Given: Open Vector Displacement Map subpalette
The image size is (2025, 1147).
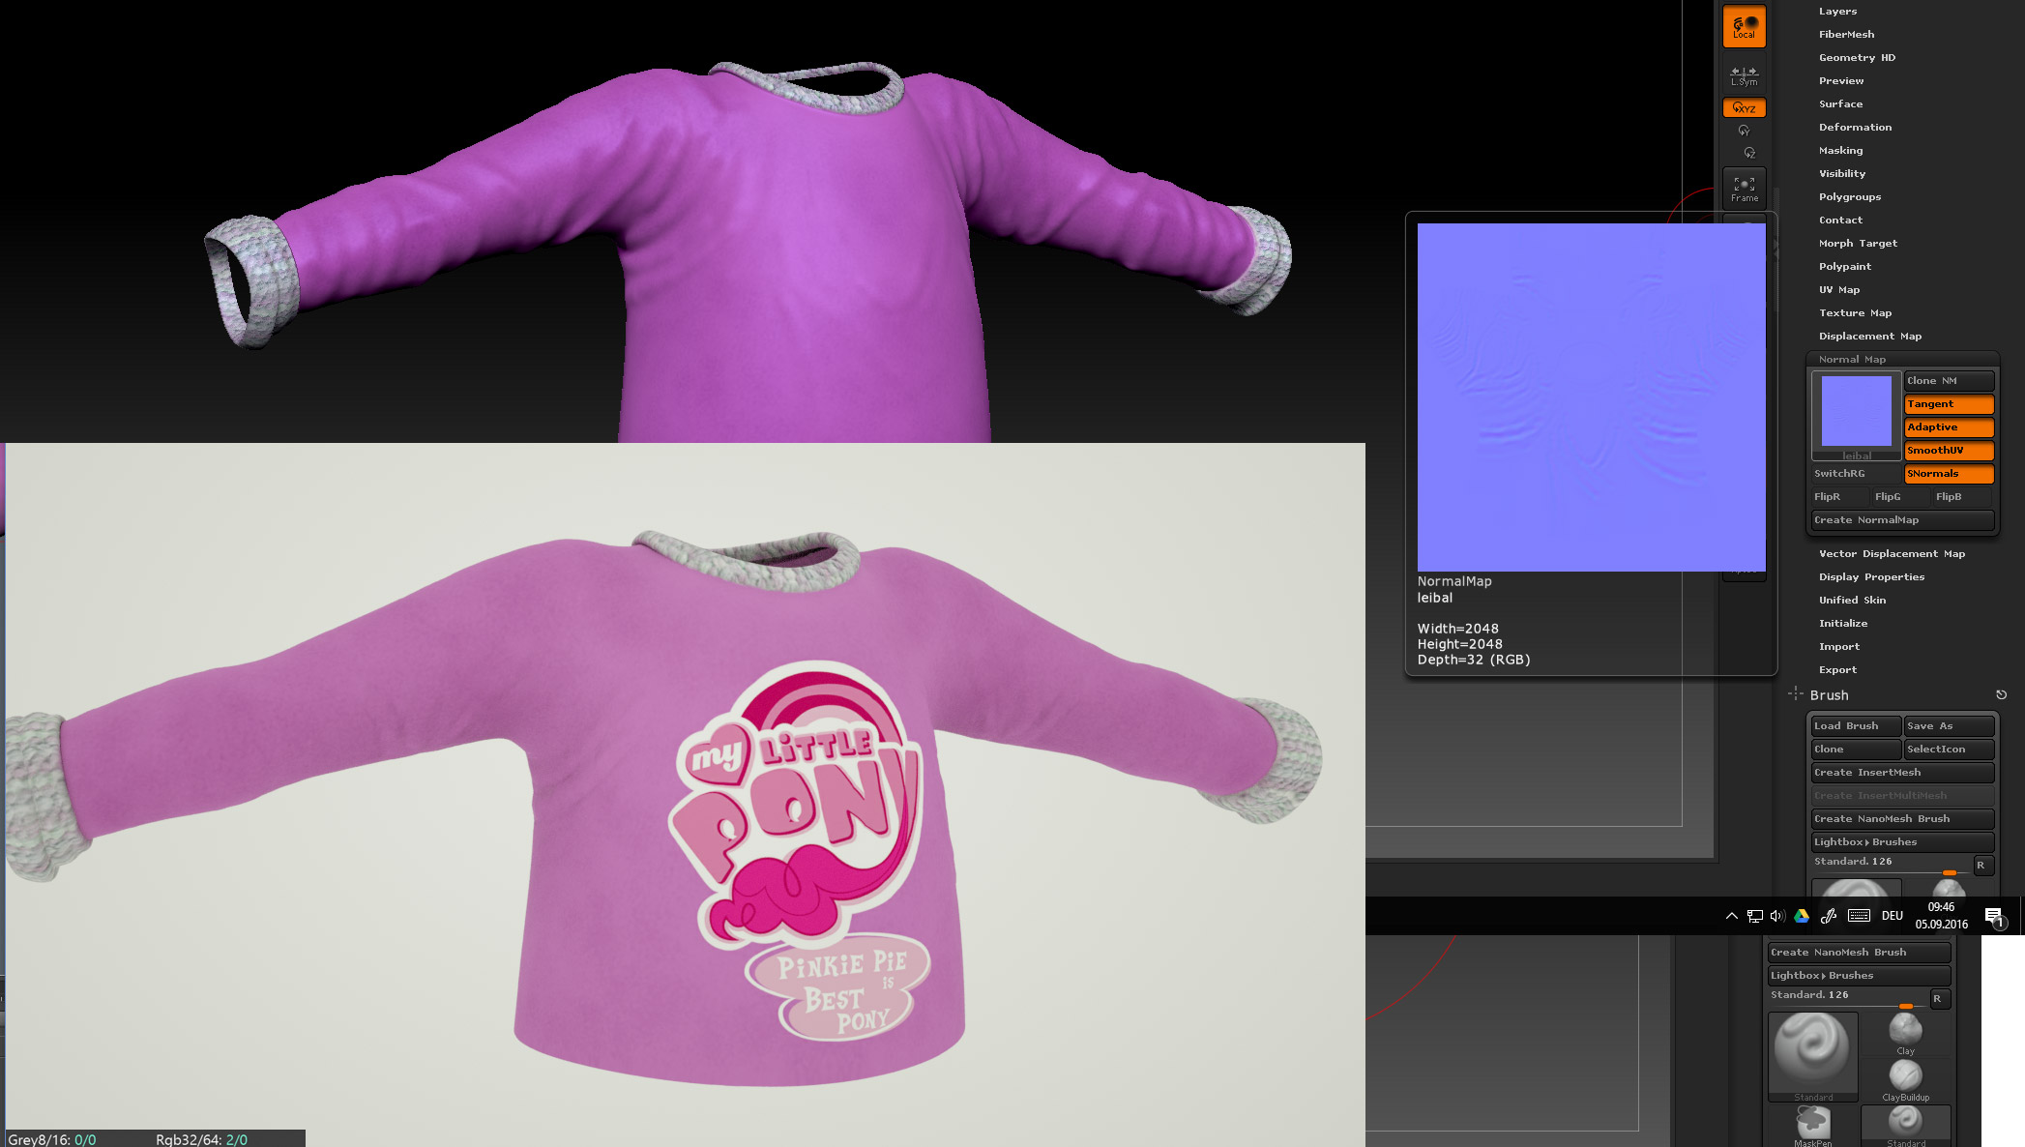Looking at the screenshot, I should [x=1892, y=554].
